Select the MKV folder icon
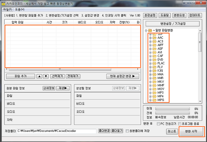Viewport: 207px width, 142px height. pos(154,82)
